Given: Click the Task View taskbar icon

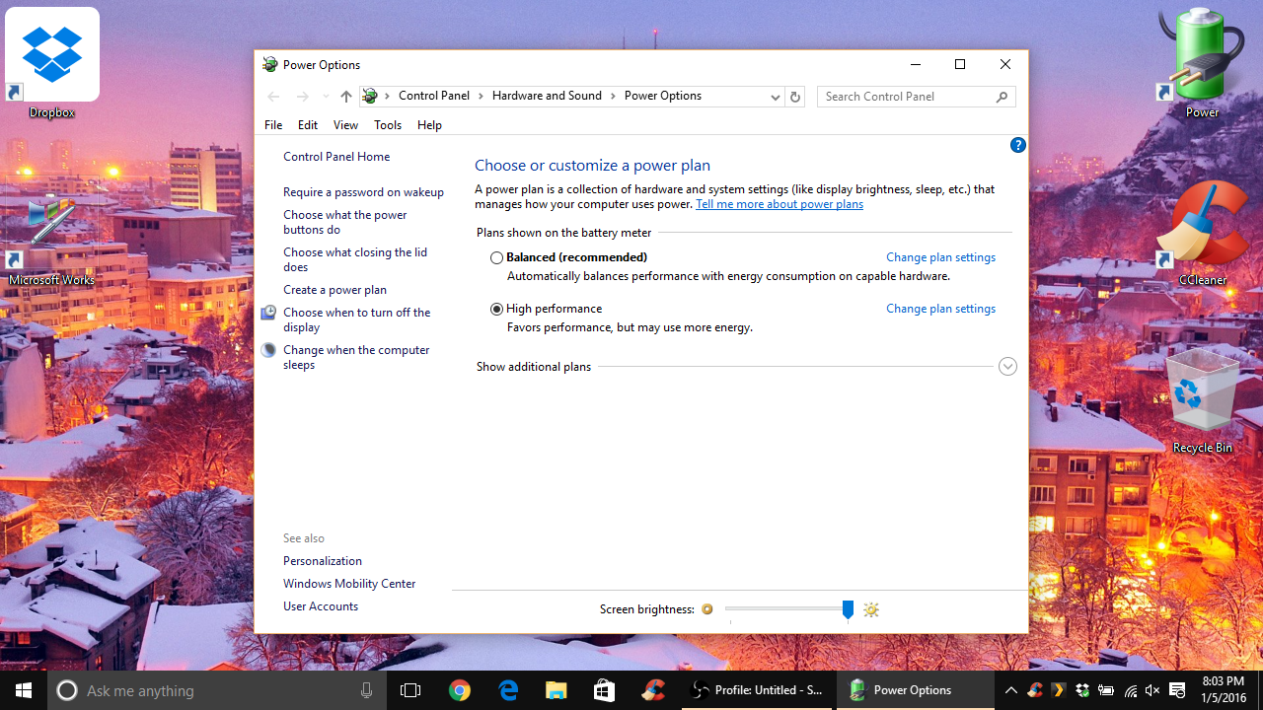Looking at the screenshot, I should click(410, 690).
